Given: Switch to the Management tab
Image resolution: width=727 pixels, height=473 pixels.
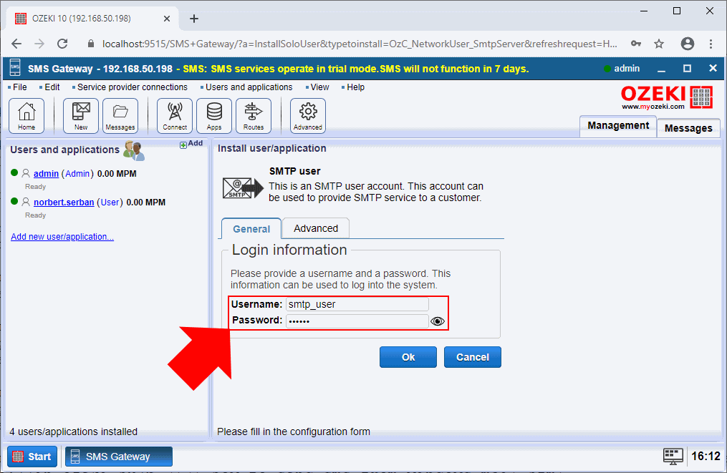Looking at the screenshot, I should (618, 125).
